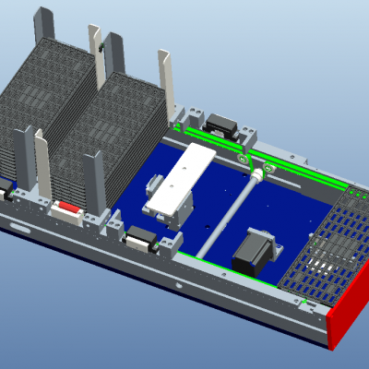Image resolution: width=369 pixels, height=369 pixels.
Task: Select the black bearing block on the front rail
Action: coord(141,238)
